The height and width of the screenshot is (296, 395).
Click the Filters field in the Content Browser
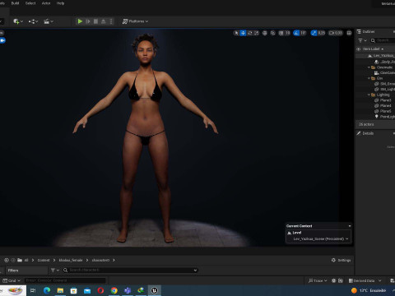coord(27,271)
